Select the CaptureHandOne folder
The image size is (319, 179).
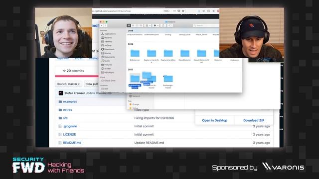(168, 53)
